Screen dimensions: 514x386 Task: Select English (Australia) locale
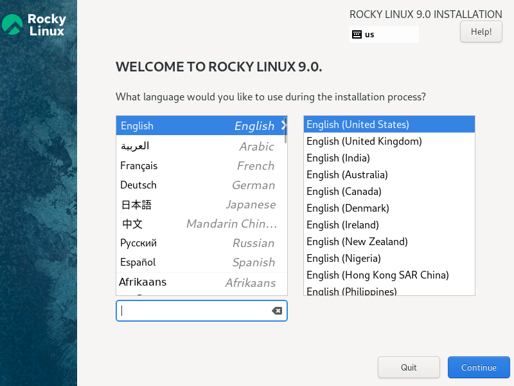389,174
